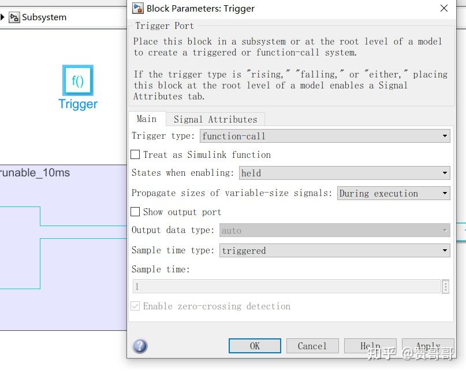Click the blue help question mark icon
This screenshot has height=373, width=466.
[140, 346]
